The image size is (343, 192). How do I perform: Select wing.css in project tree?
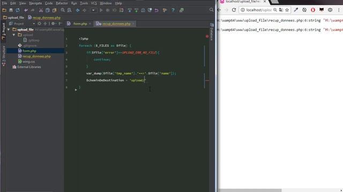pos(26,62)
